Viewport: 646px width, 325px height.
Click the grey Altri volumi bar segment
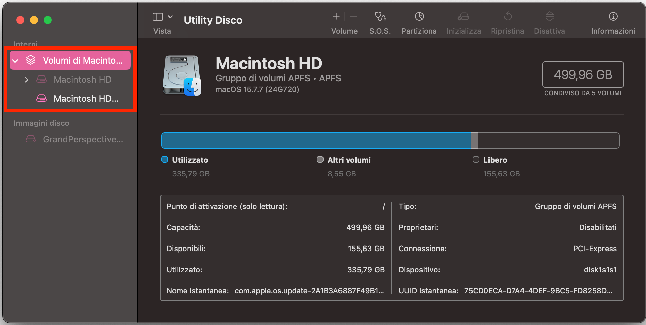(475, 140)
